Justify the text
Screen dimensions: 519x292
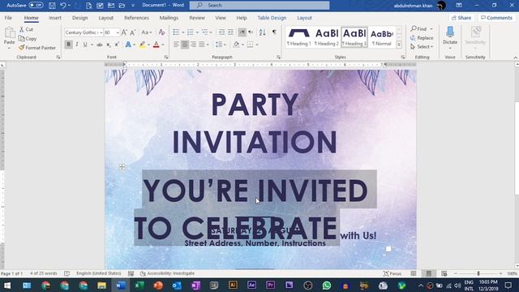(x=202, y=45)
